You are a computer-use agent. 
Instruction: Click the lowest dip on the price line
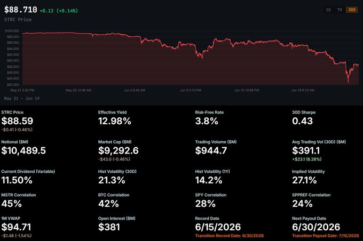pyautogui.click(x=348, y=82)
